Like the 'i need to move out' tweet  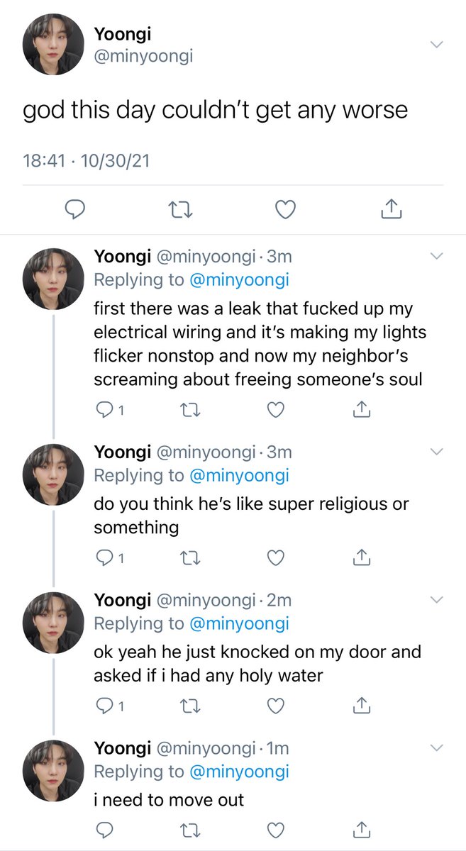click(x=275, y=829)
